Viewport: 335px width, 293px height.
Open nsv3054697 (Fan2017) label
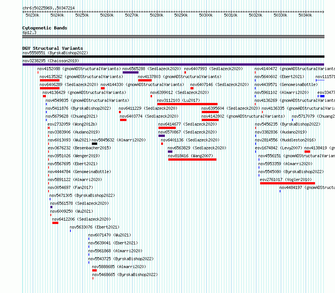click(70, 187)
